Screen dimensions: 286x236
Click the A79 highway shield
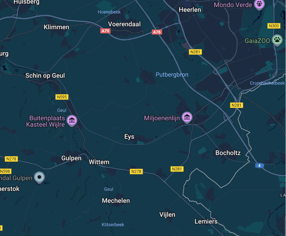(105, 31)
